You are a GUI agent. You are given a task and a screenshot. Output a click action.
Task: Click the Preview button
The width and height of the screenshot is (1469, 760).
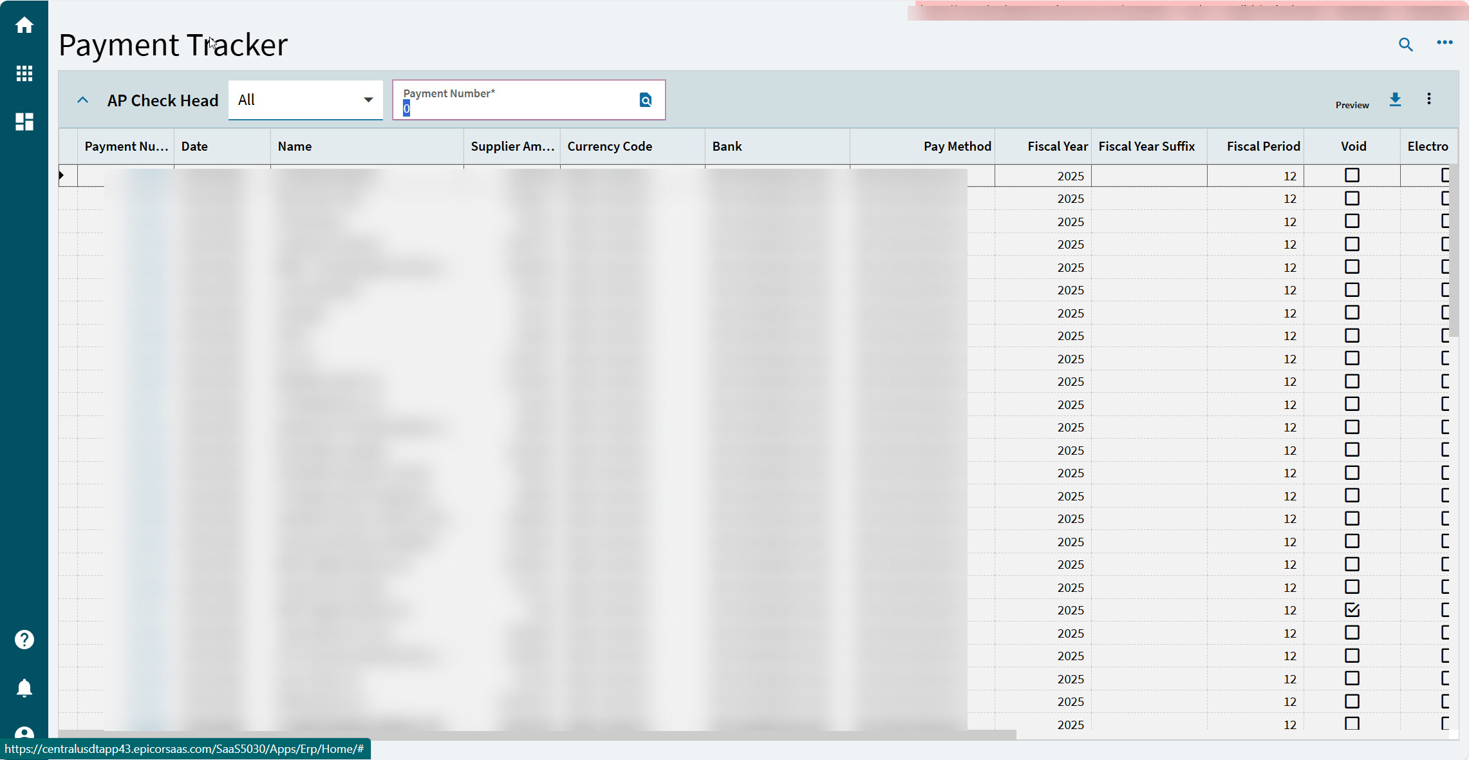point(1352,105)
